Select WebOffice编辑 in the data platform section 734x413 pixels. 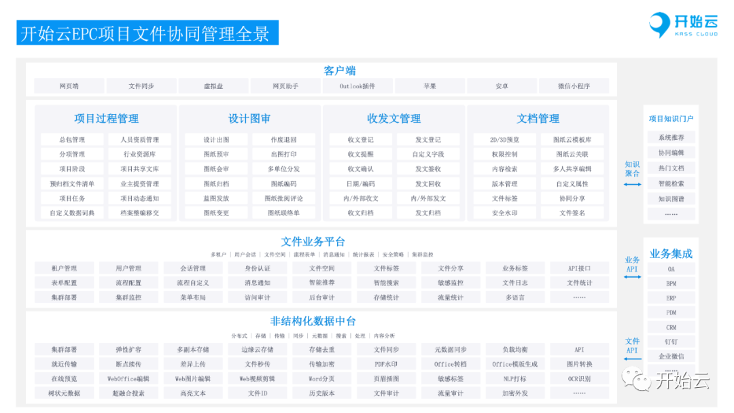(128, 379)
